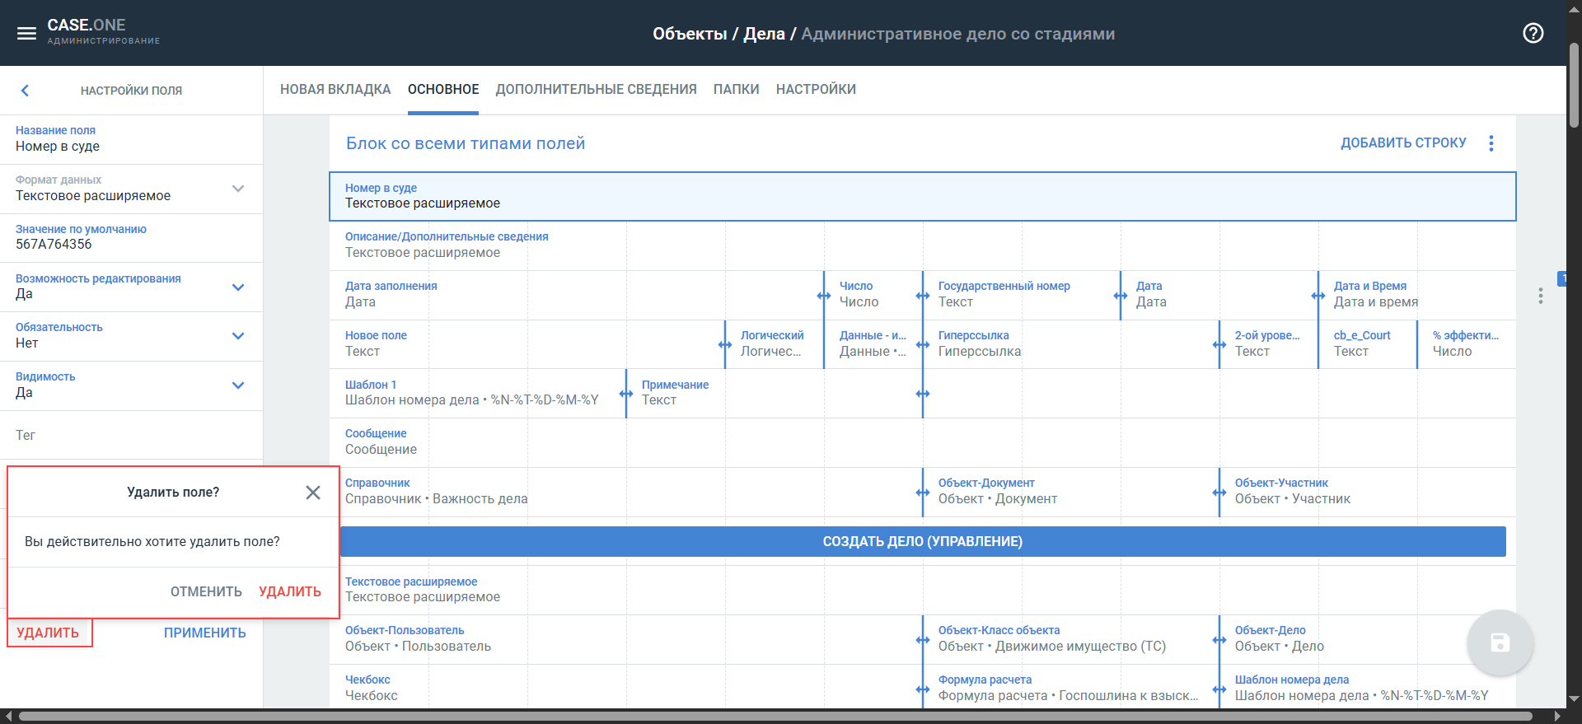Click the floating save disk button
Viewport: 1582px width, 724px height.
(x=1500, y=642)
